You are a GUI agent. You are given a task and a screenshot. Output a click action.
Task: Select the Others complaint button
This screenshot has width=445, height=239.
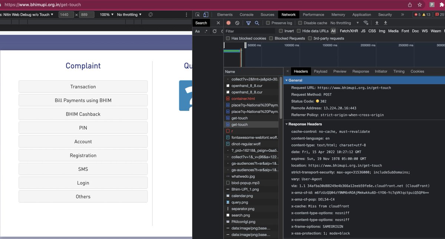[83, 197]
